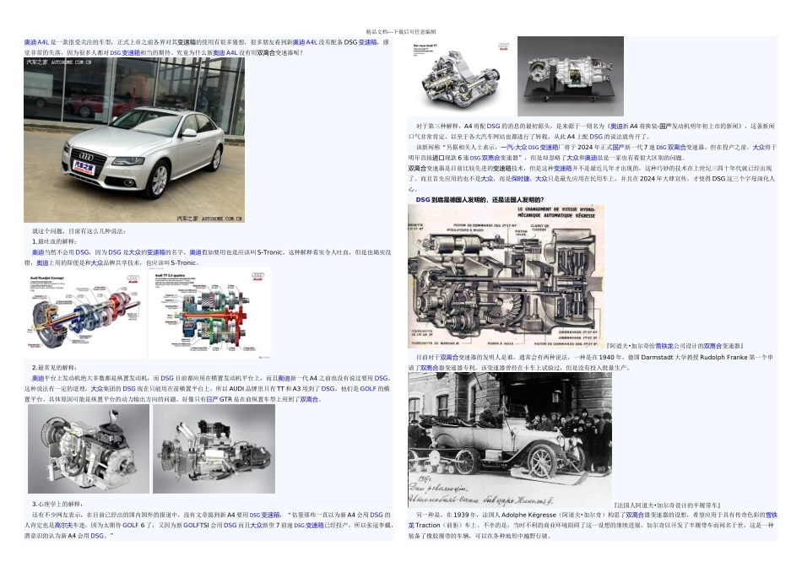The image size is (802, 567).
Task: Select the gearbox photo with gear shifter
Action: point(89,449)
